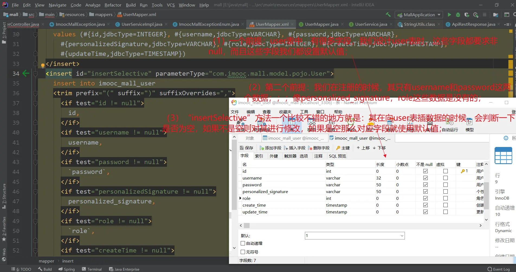Start debugging with the bug icon

pyautogui.click(x=458, y=15)
